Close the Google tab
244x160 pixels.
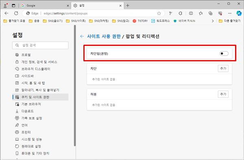pos(68,6)
